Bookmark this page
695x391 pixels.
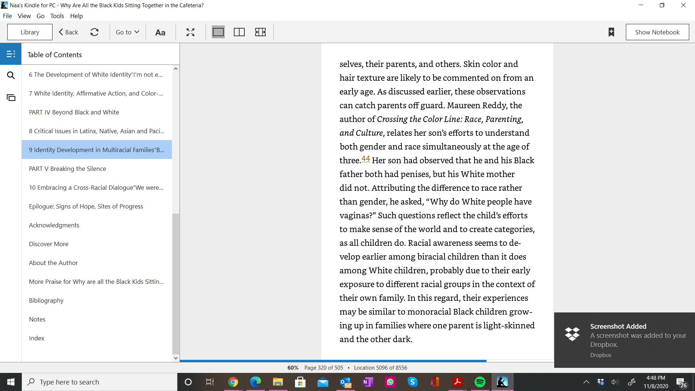(611, 32)
